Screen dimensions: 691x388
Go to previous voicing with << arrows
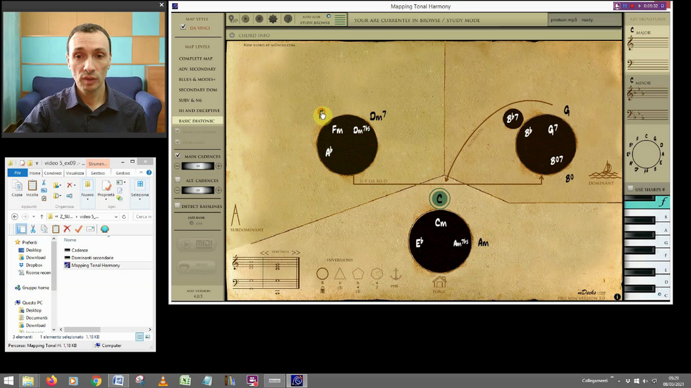point(265,253)
